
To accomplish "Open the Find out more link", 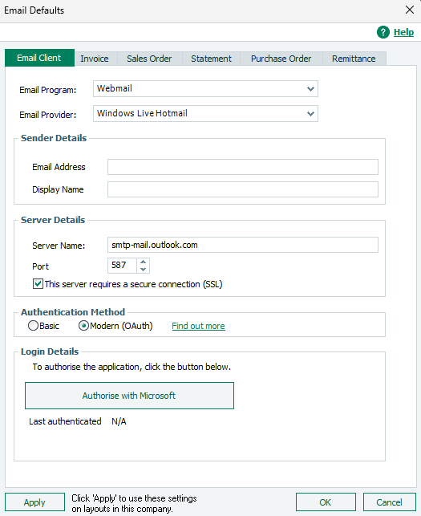I will (198, 326).
